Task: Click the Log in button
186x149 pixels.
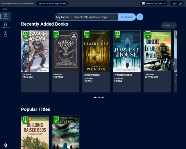Action: tap(177, 3)
